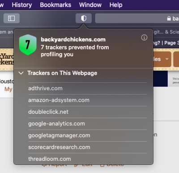Open the History menu
Viewport: 179px width, 173px height.
tap(22, 5)
